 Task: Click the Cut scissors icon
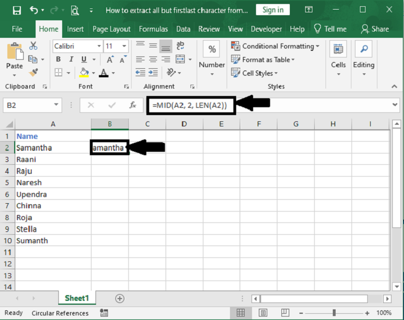(33, 46)
